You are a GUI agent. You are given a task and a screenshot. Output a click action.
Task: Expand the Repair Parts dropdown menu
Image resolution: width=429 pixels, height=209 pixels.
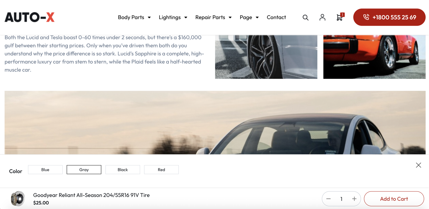pos(213,17)
